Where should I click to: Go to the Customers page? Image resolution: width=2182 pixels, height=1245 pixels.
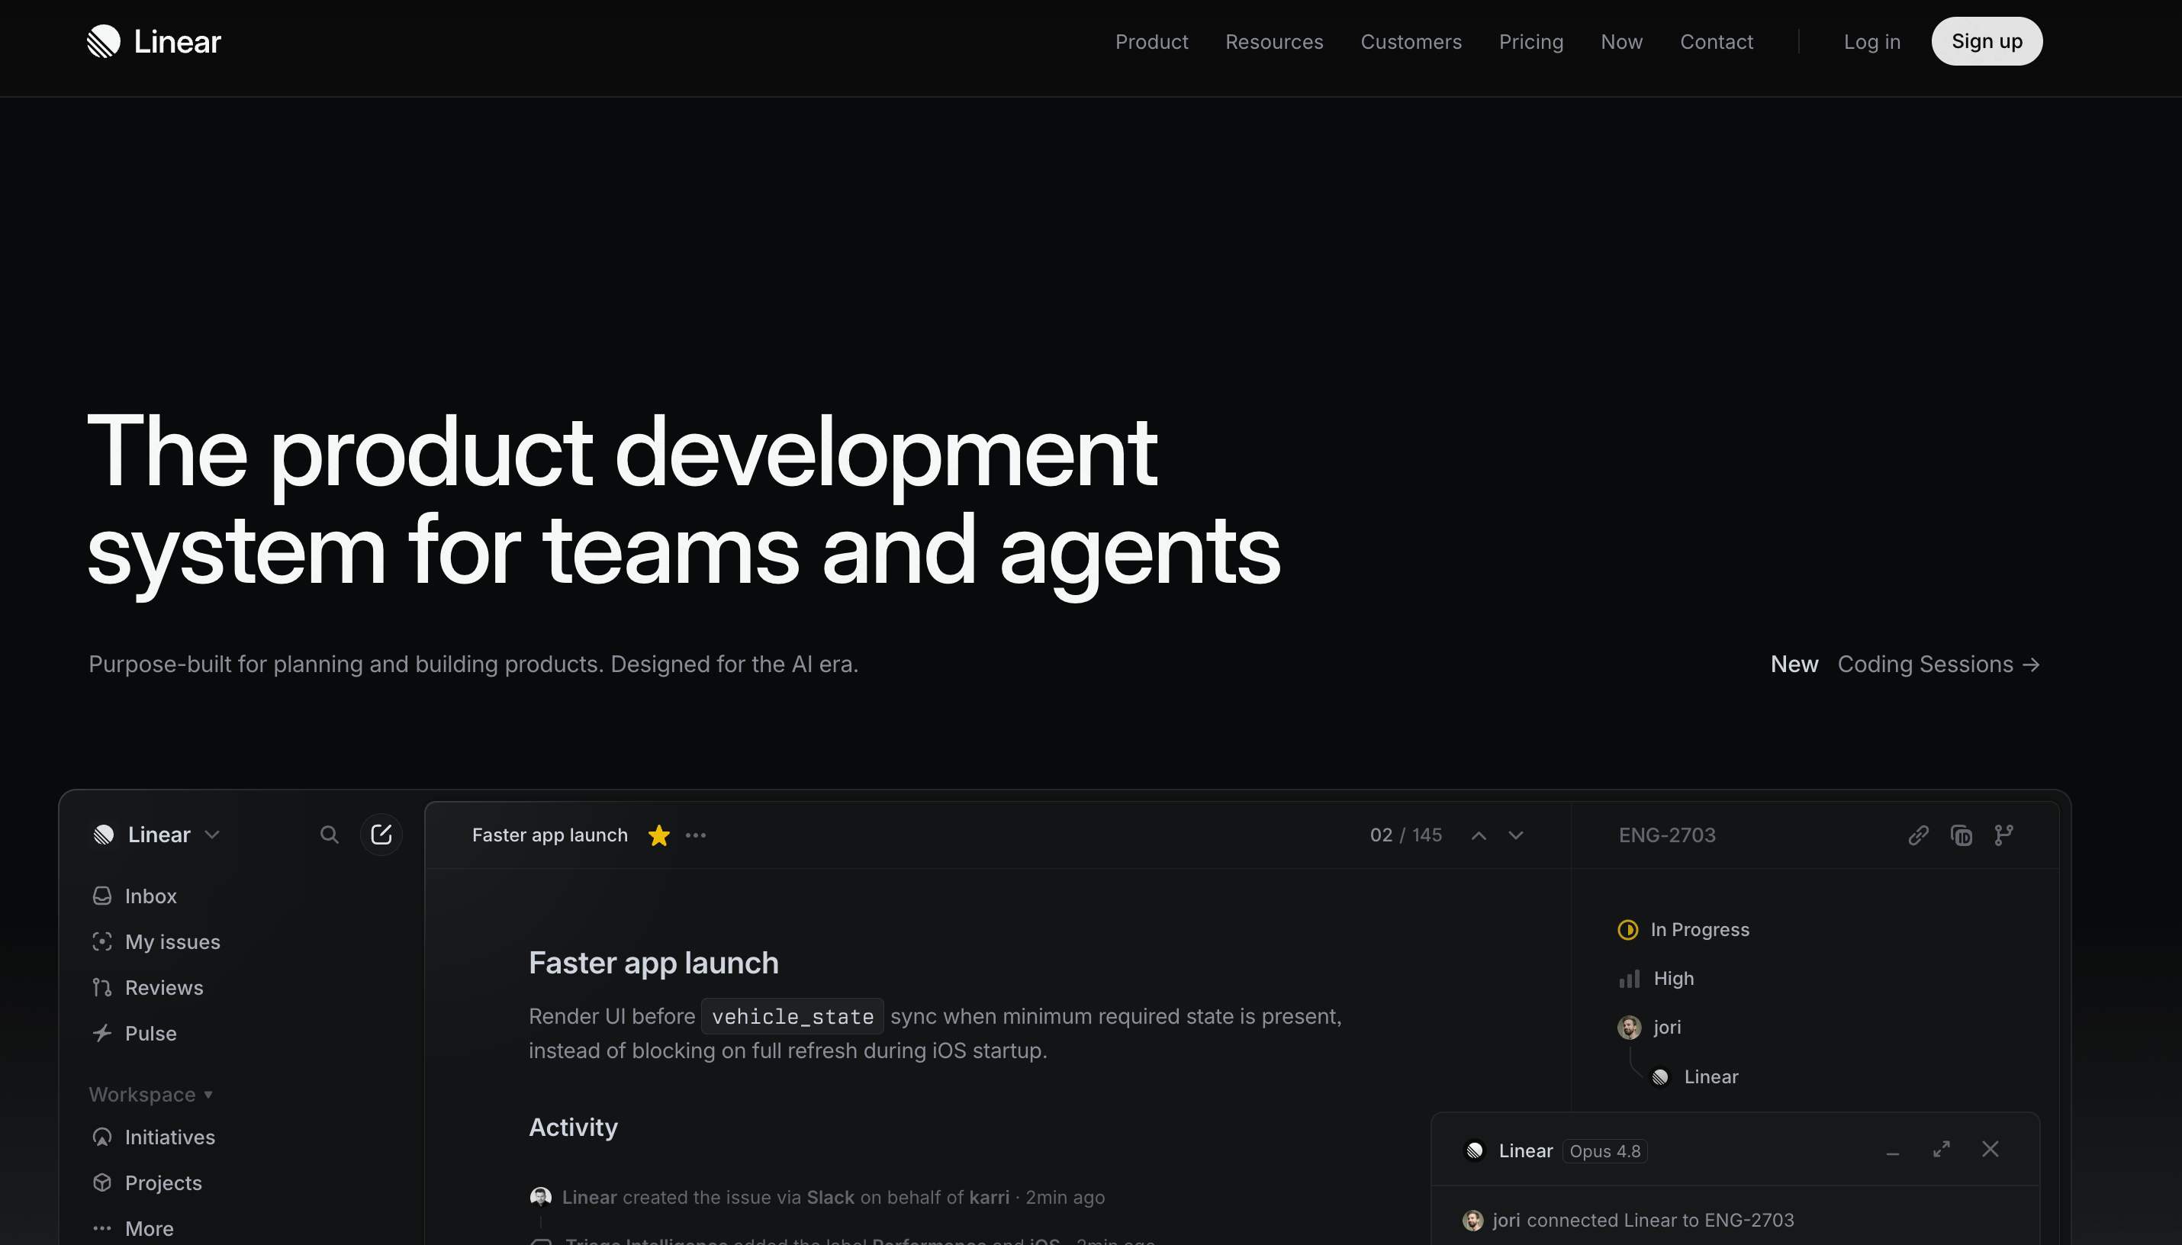pyautogui.click(x=1411, y=41)
